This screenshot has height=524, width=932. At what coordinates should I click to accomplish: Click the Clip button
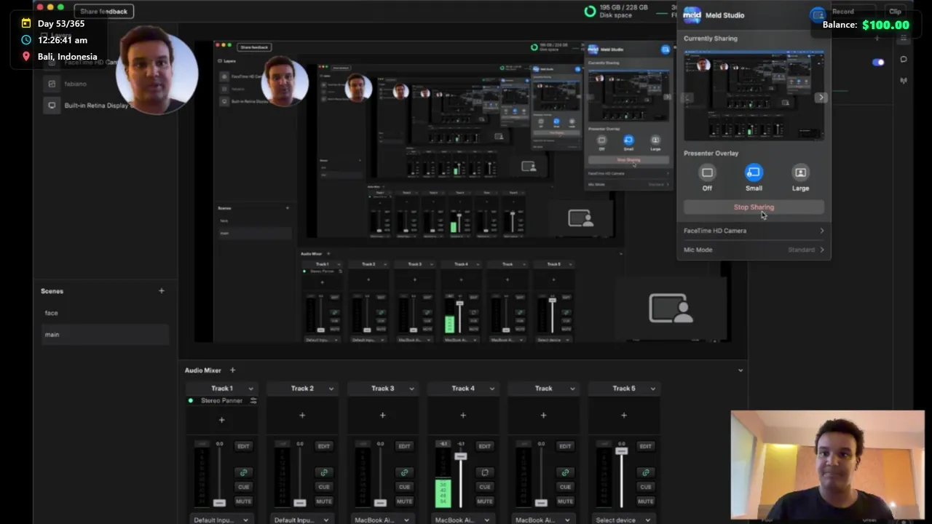[895, 11]
